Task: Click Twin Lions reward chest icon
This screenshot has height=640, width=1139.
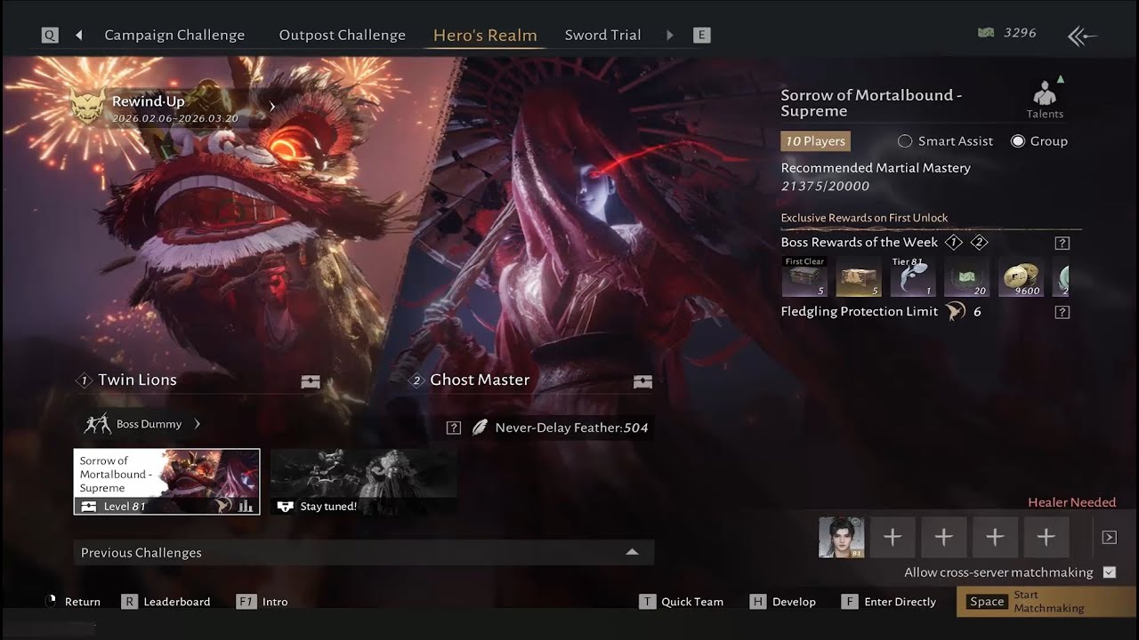Action: (311, 381)
